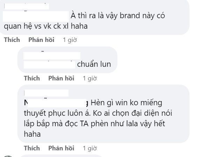Viewport: 216px width, 157px height.
Task: Reply to the 'brand này có quan hệ' comment
Action: click(41, 40)
